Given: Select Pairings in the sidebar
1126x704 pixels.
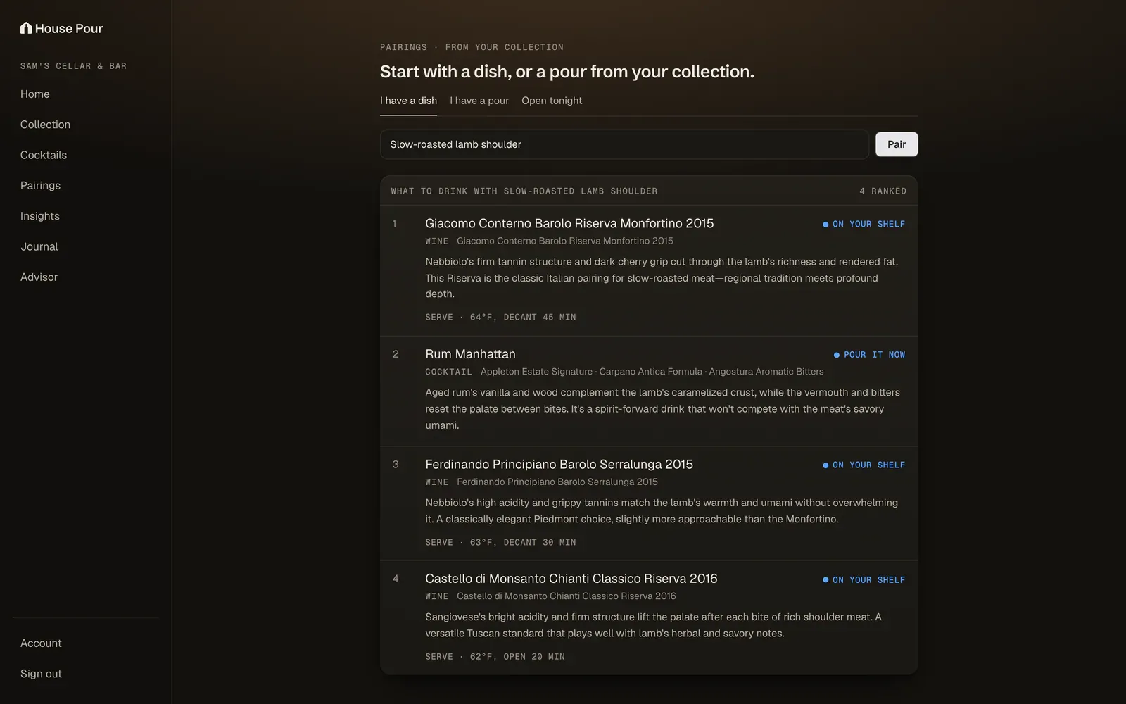Looking at the screenshot, I should pos(40,186).
